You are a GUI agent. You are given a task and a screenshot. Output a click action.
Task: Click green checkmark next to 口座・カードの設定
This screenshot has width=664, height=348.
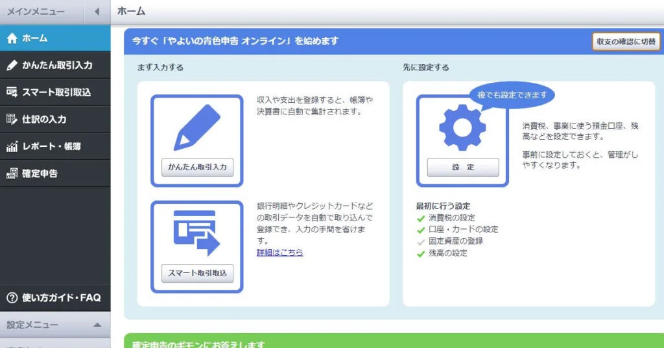pos(420,230)
